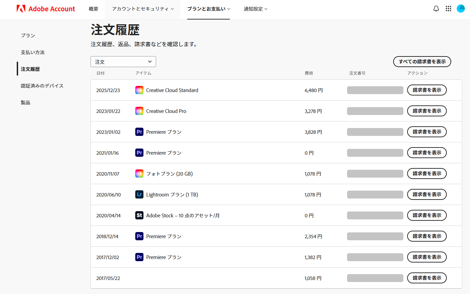Viewport: 470px width, 294px height.
Task: Click the Creative Cloud Standard item name
Action: (172, 90)
